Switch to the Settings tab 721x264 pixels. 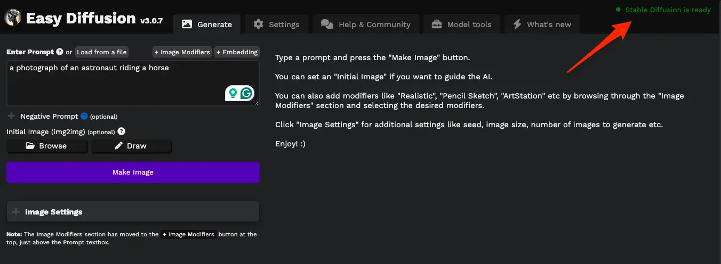[276, 24]
